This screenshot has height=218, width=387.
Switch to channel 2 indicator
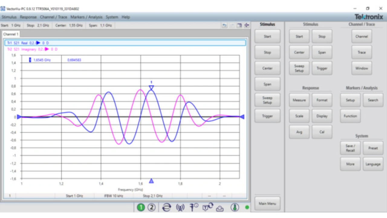(151, 207)
